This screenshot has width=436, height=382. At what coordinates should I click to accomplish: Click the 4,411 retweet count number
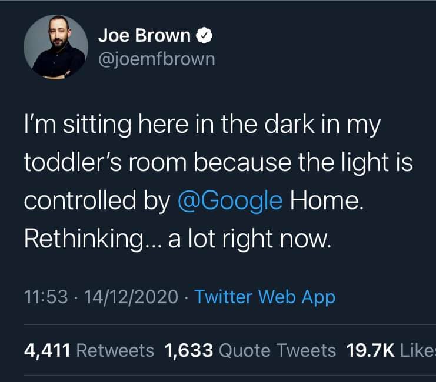click(x=48, y=351)
